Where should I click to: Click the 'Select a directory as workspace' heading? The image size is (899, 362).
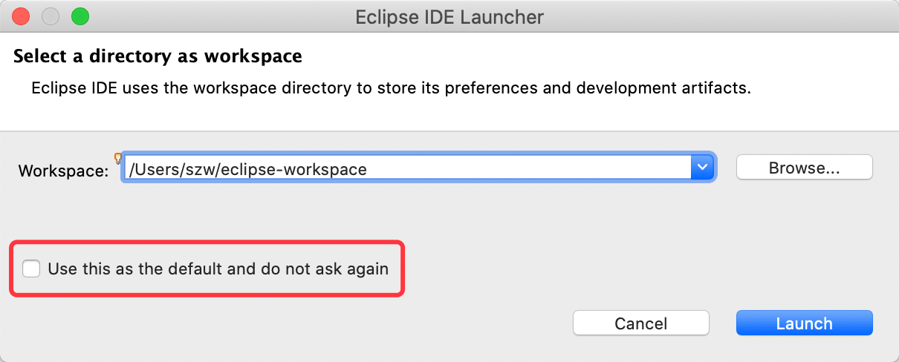tap(158, 56)
